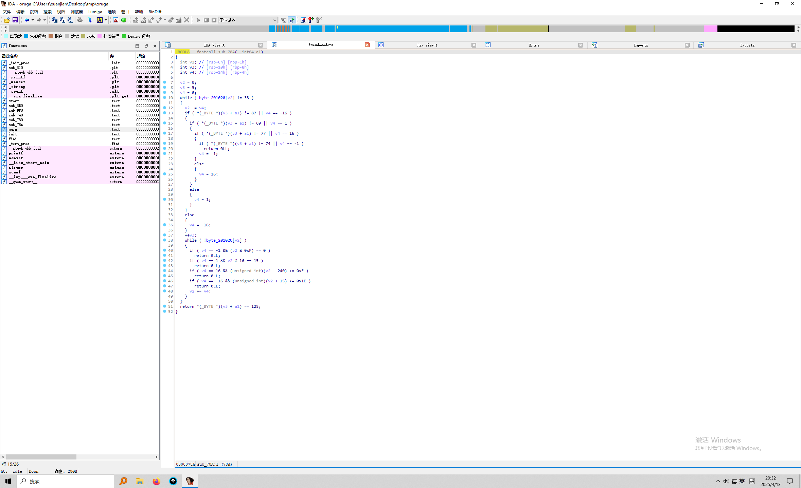Expand the jump back history dropdown arrow
801x488 pixels.
click(33, 20)
